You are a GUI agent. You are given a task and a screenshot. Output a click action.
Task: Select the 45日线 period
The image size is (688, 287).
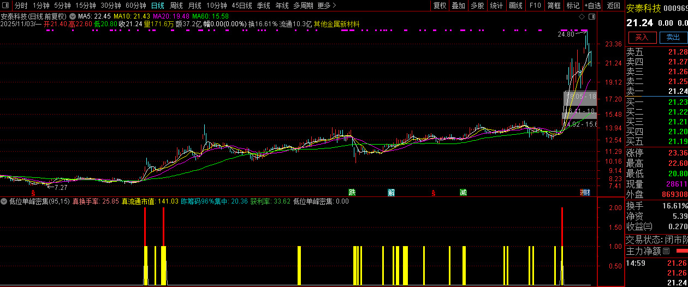(242, 5)
